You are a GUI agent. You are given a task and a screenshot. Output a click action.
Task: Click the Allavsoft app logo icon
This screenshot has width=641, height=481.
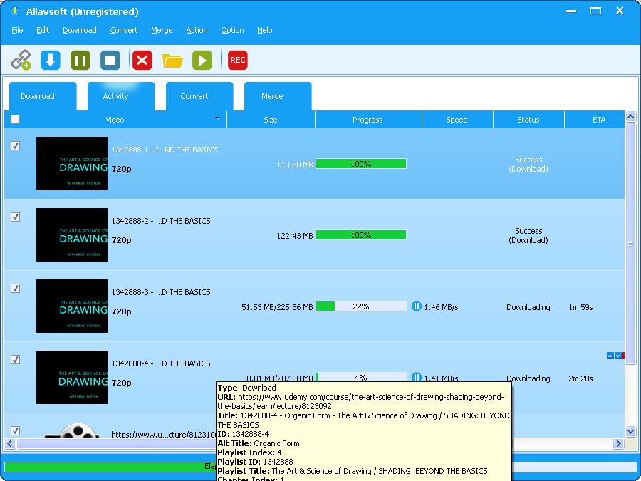click(x=15, y=11)
